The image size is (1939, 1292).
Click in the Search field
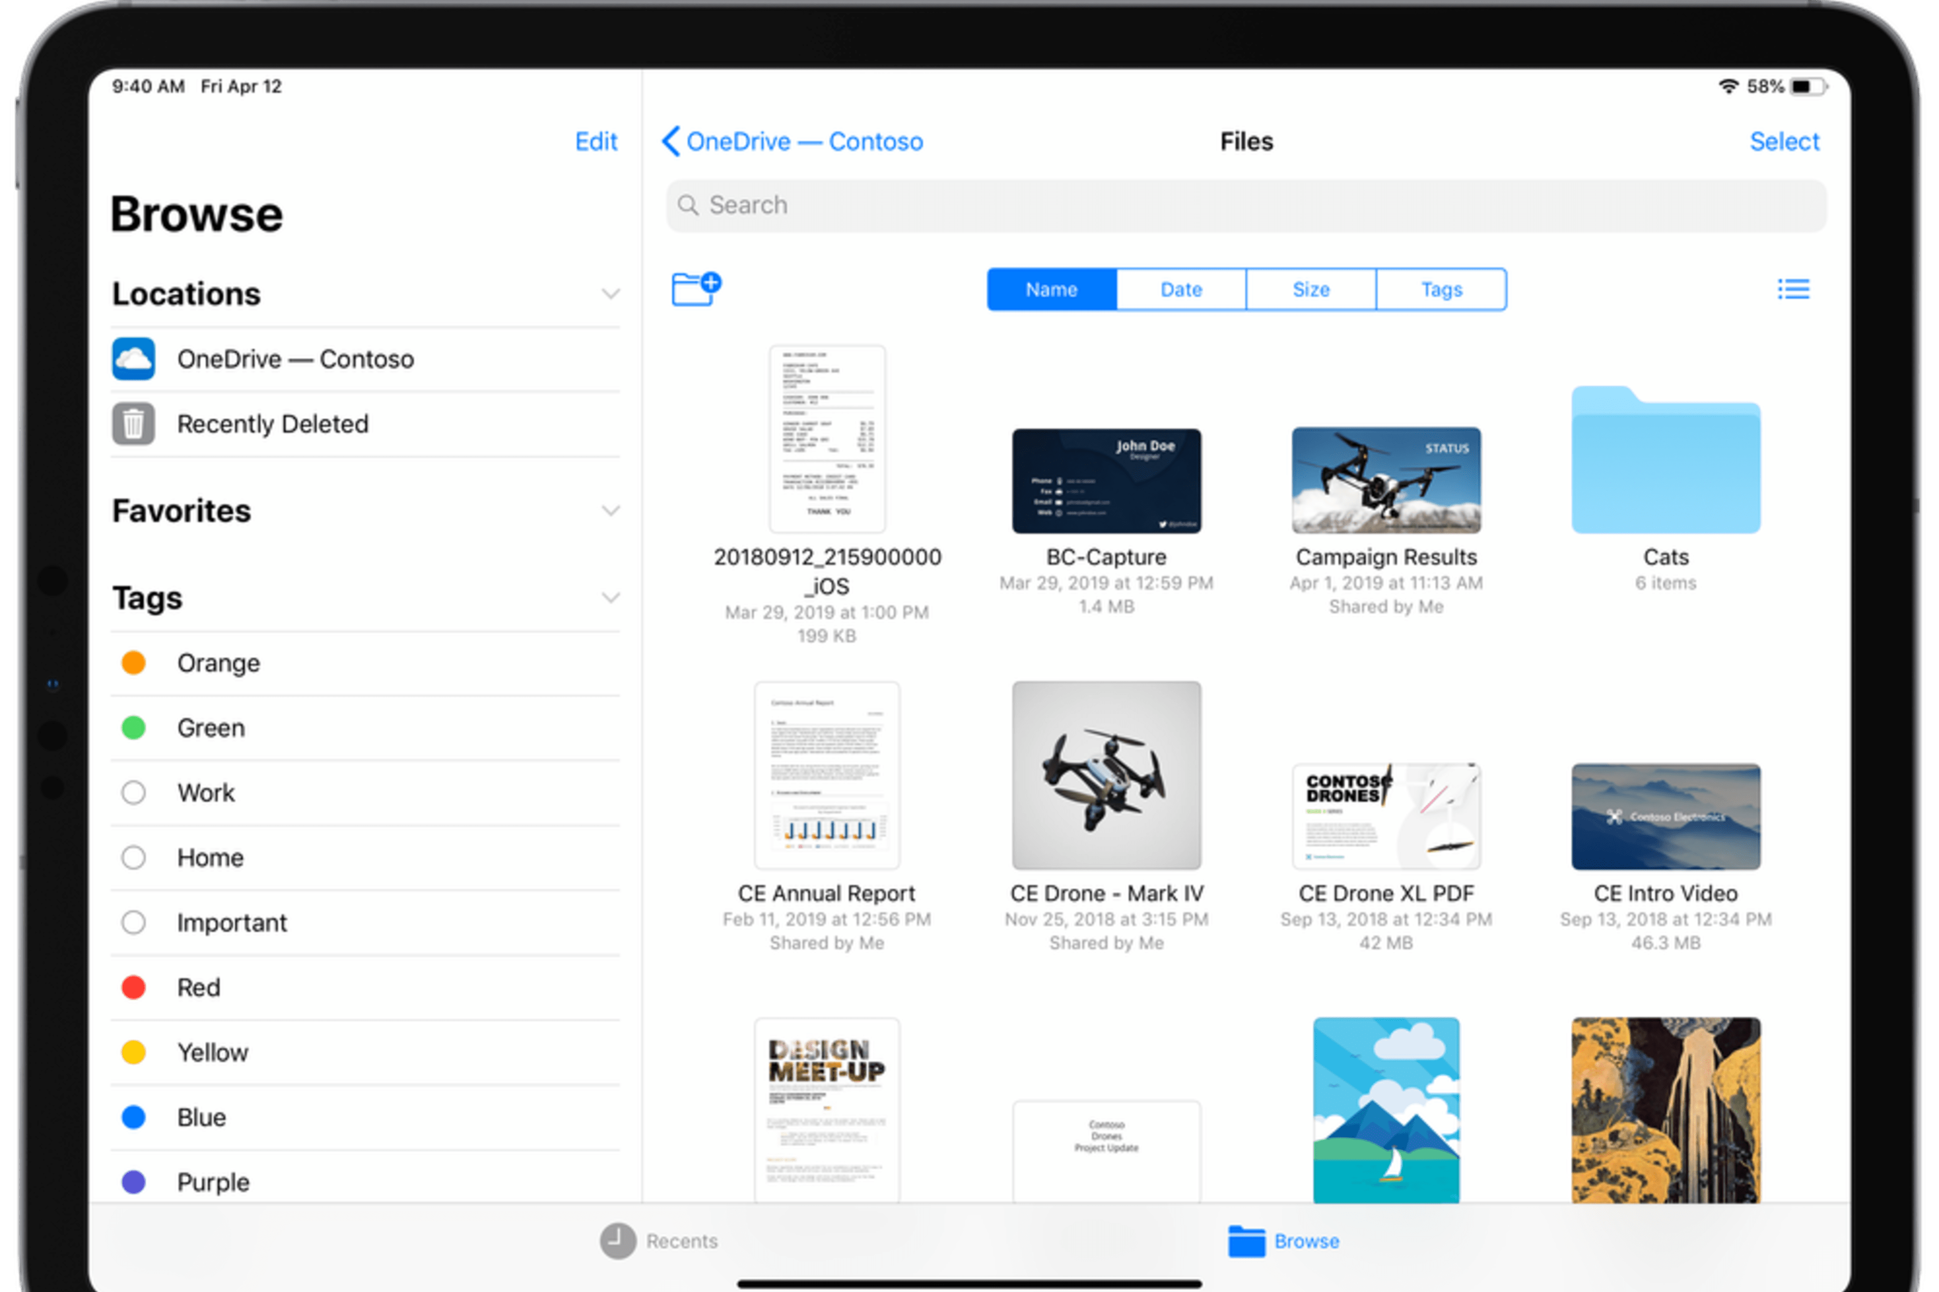[x=1246, y=205]
